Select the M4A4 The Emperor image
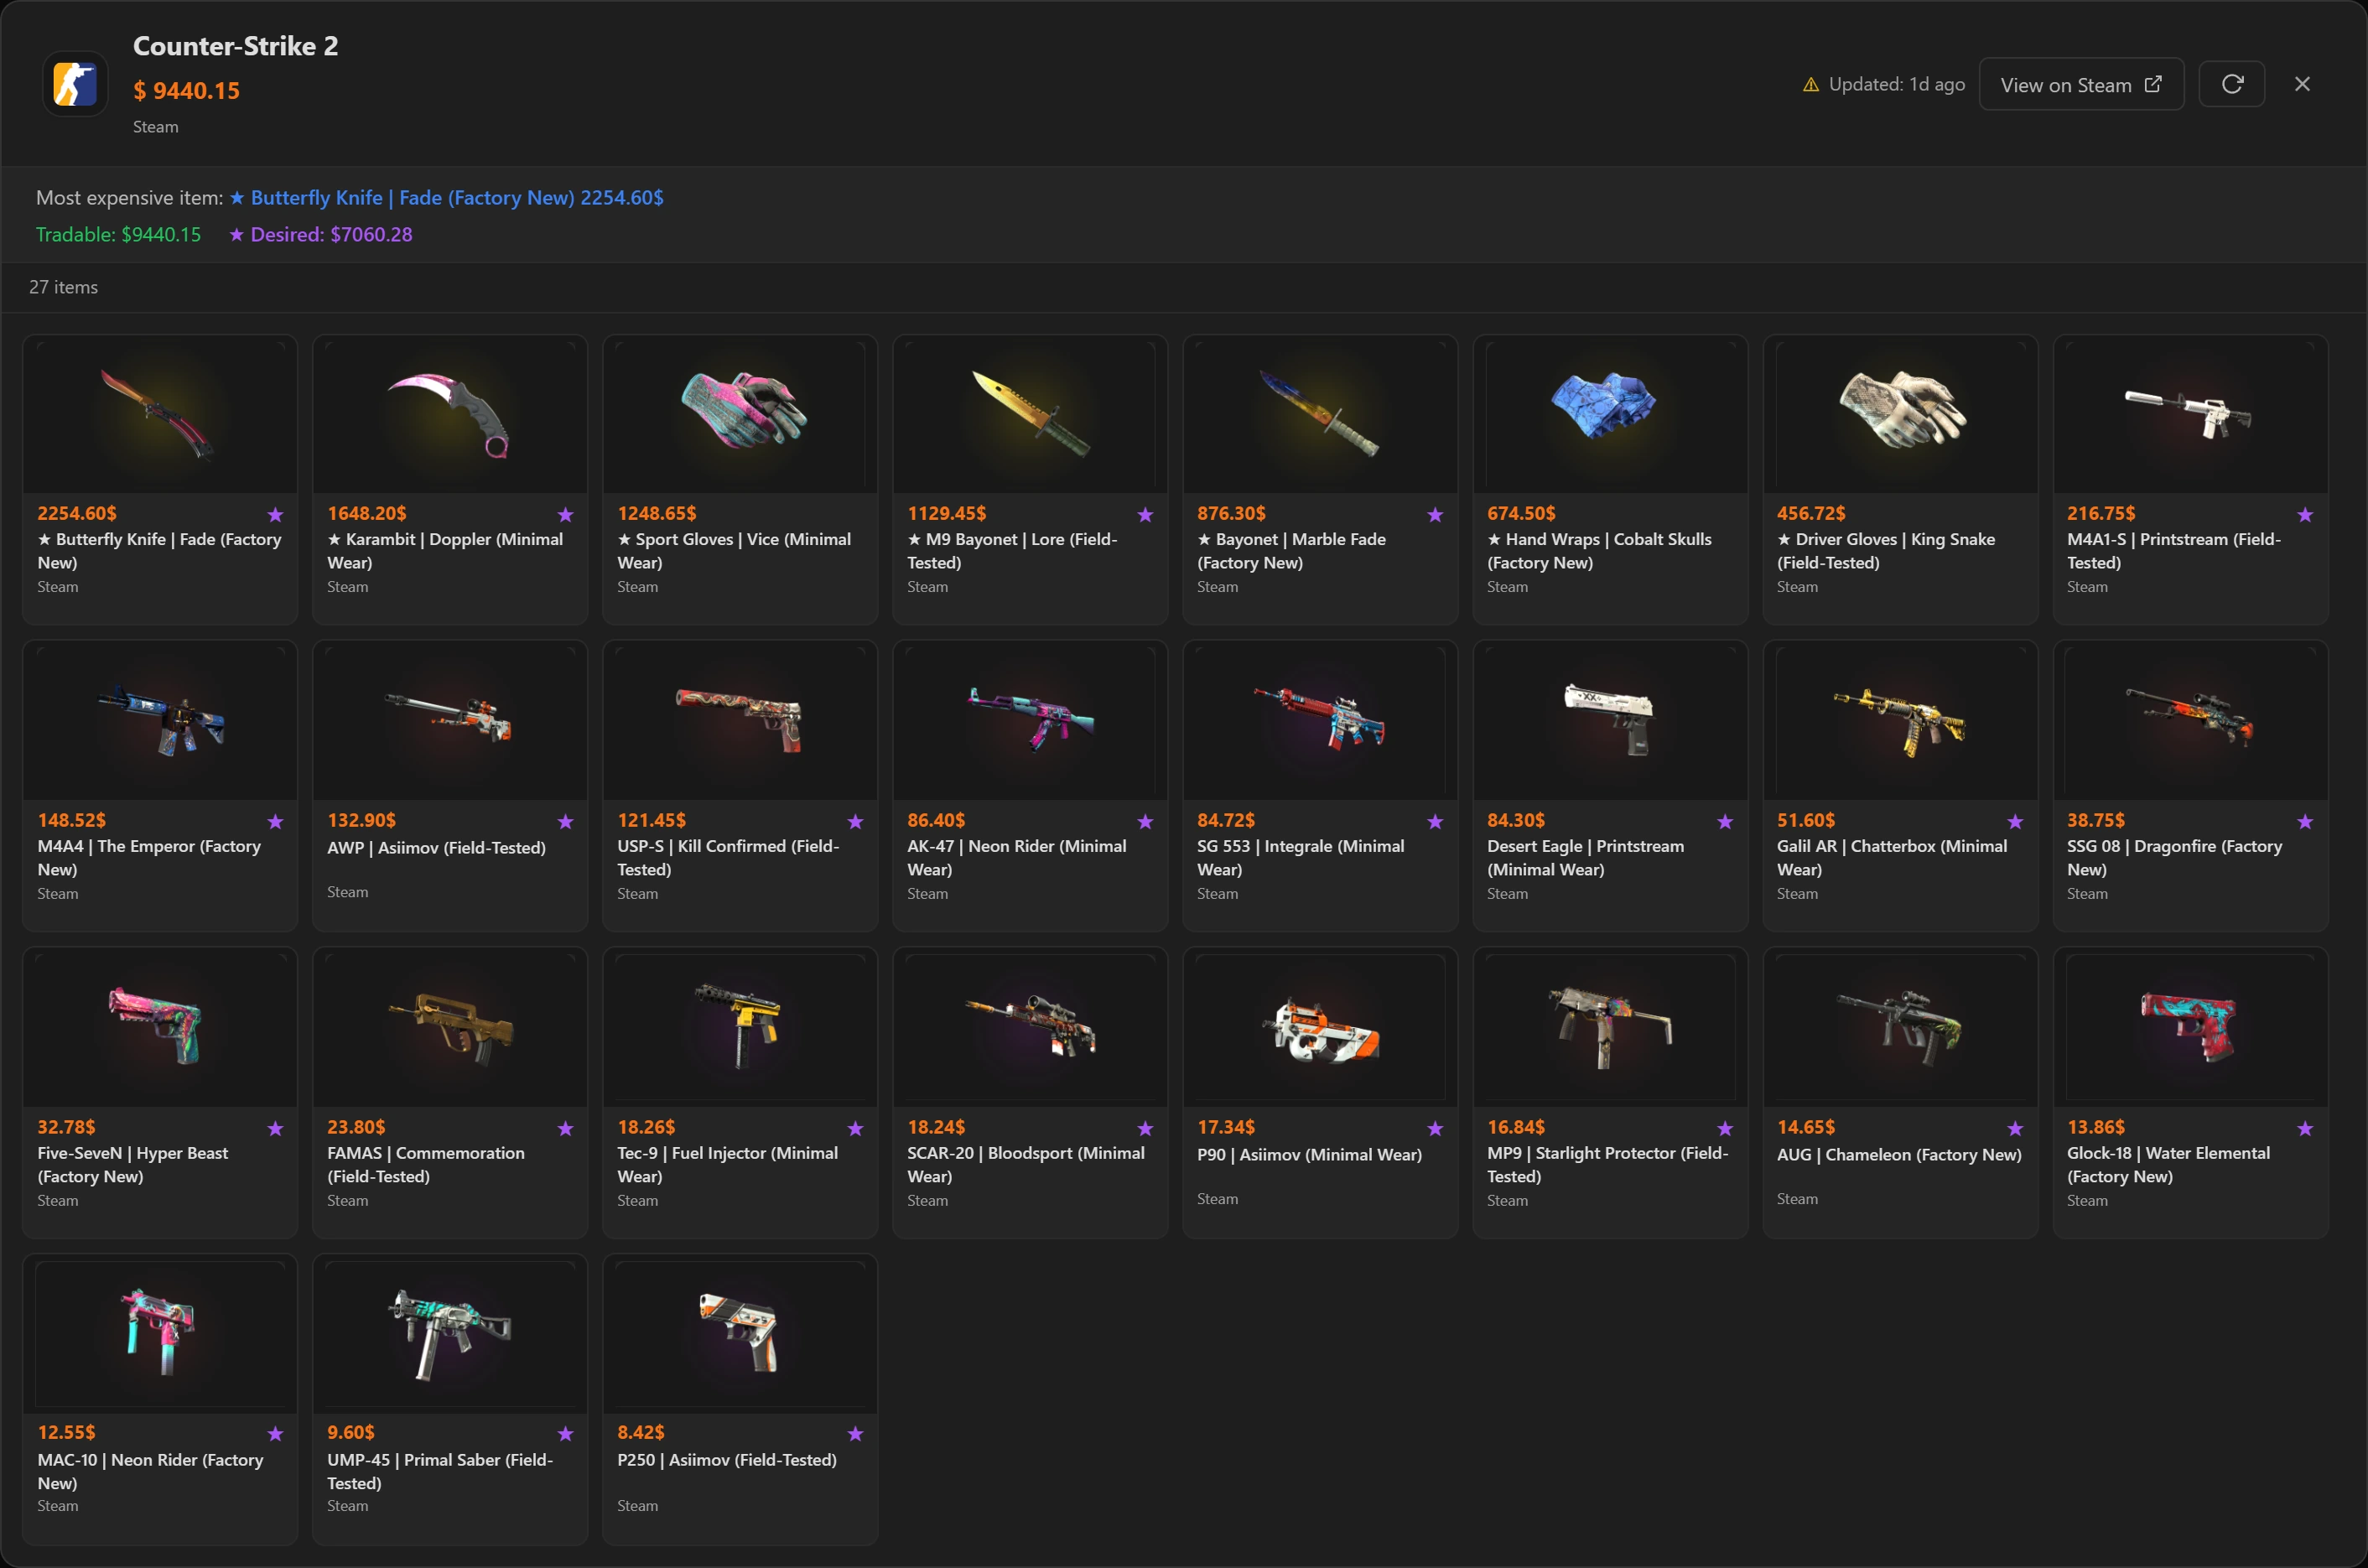2368x1568 pixels. 160,722
